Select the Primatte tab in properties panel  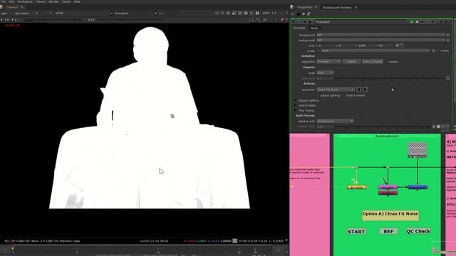(x=299, y=28)
